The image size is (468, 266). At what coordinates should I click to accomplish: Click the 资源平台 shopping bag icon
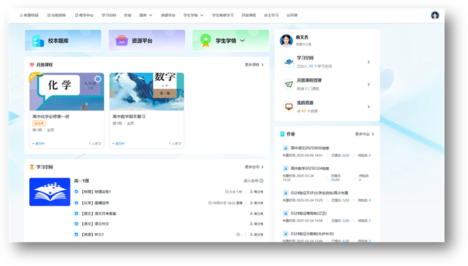point(122,41)
